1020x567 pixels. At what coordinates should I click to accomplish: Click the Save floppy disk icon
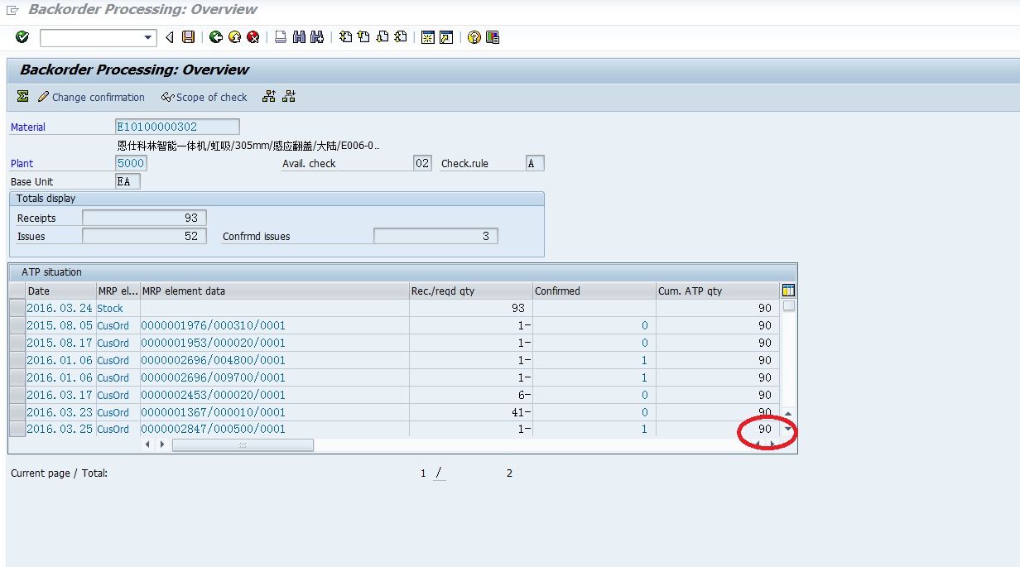point(188,37)
